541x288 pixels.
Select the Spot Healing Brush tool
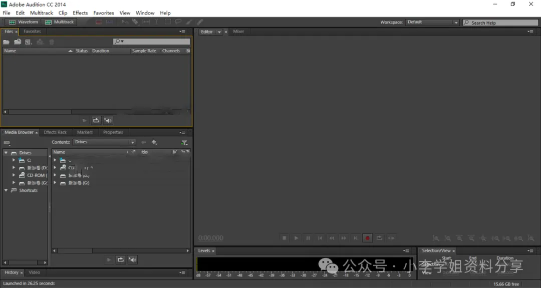coord(200,22)
